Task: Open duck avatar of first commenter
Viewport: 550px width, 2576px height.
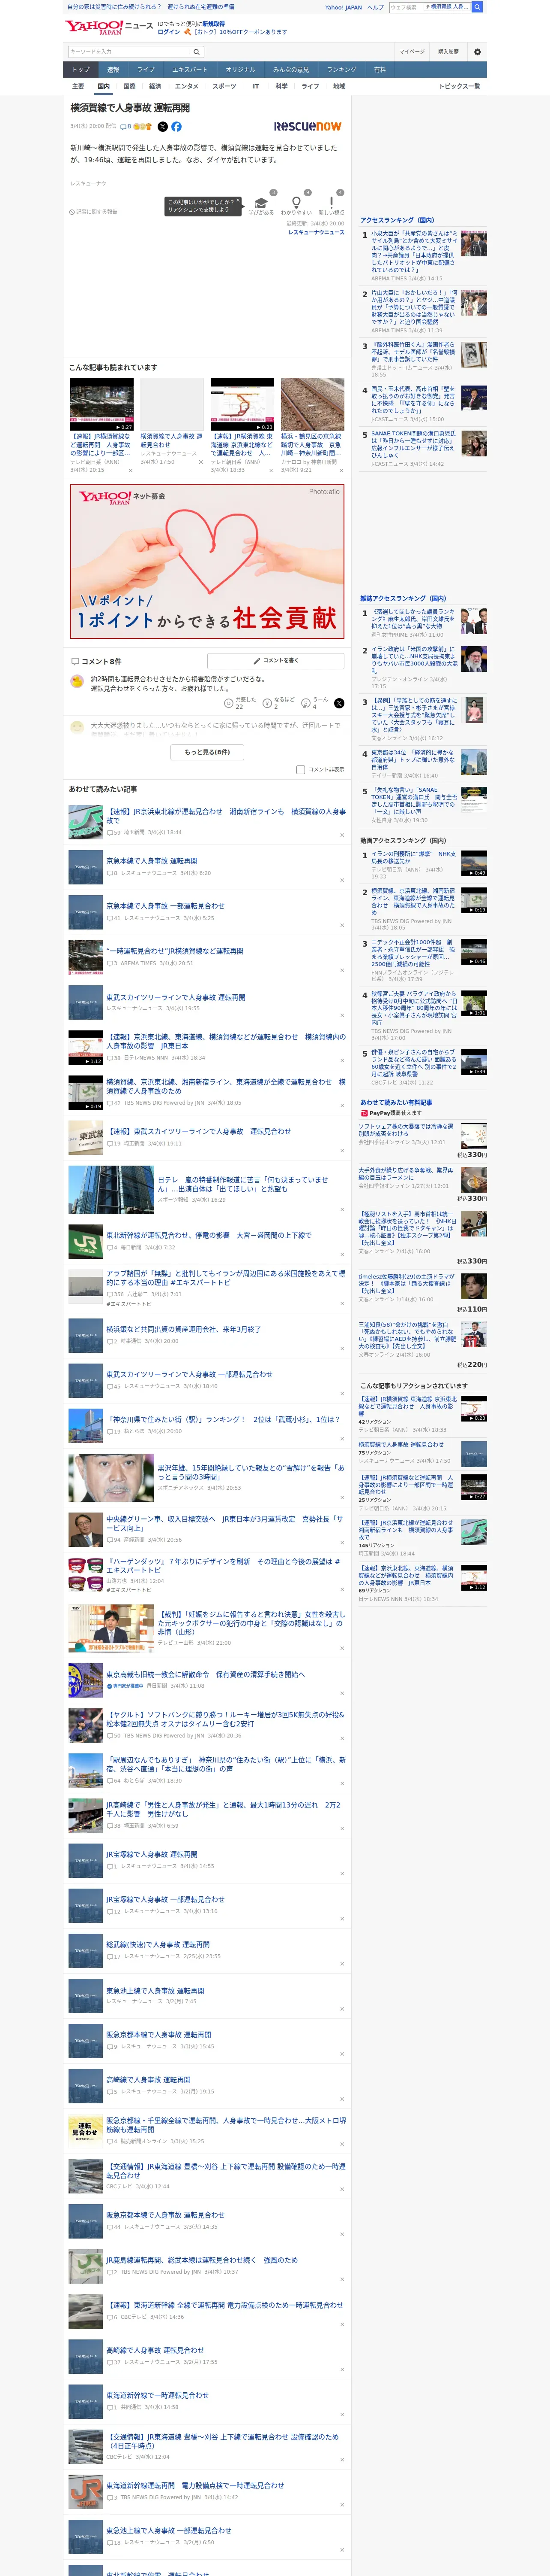Action: tap(77, 681)
